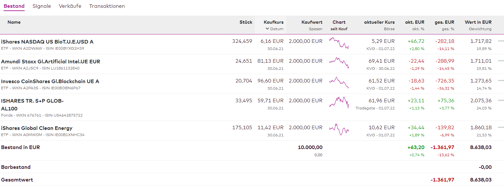
Task: Select the Bestand tab
Action: point(14,6)
